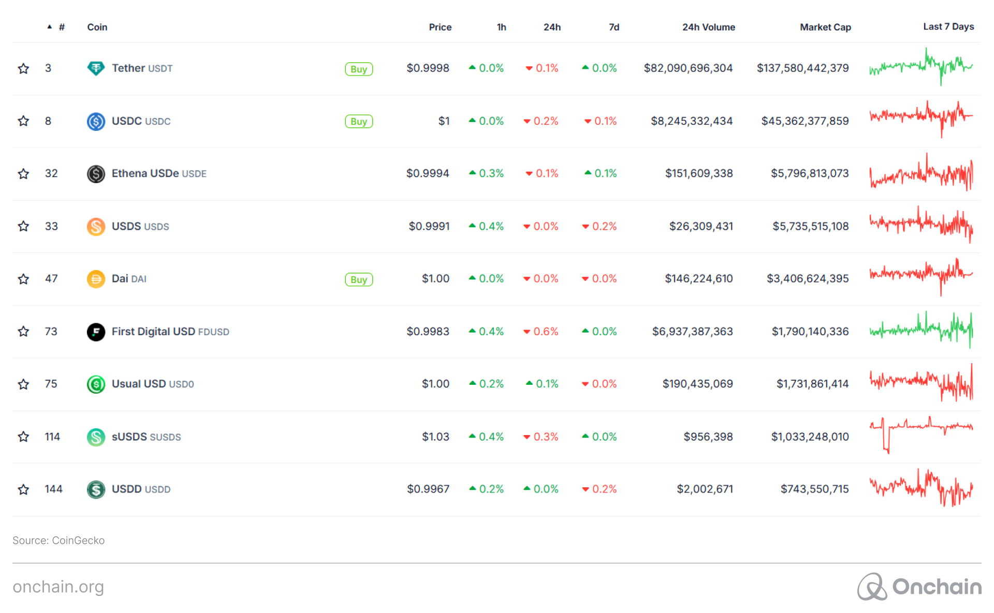Toggle favorite star for Ethena USDe
This screenshot has width=994, height=613.
point(23,174)
